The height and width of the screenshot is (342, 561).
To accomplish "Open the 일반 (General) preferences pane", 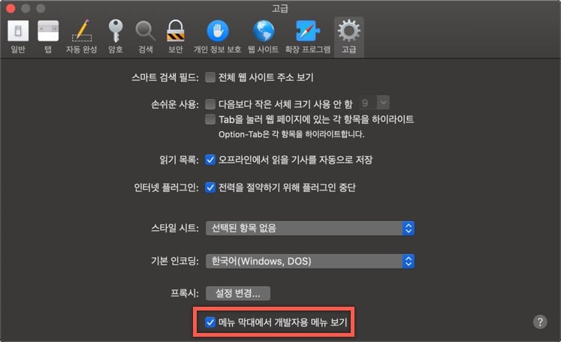I will click(18, 37).
